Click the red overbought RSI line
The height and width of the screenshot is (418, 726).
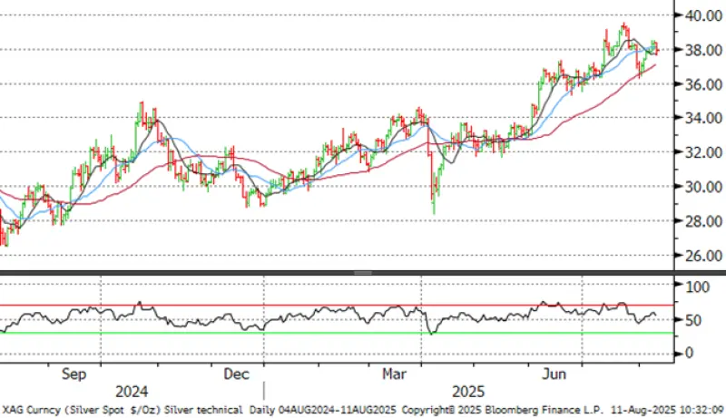pos(337,306)
